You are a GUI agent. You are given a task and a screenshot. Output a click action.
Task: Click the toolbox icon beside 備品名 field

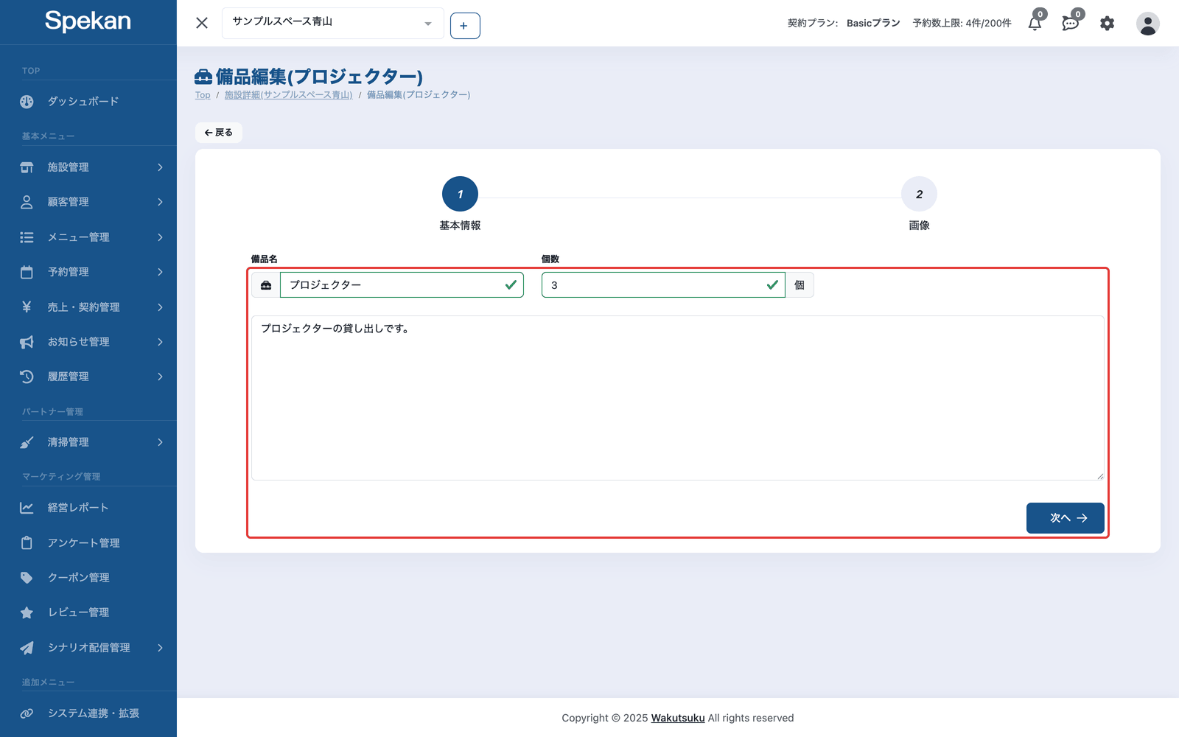[x=266, y=285]
